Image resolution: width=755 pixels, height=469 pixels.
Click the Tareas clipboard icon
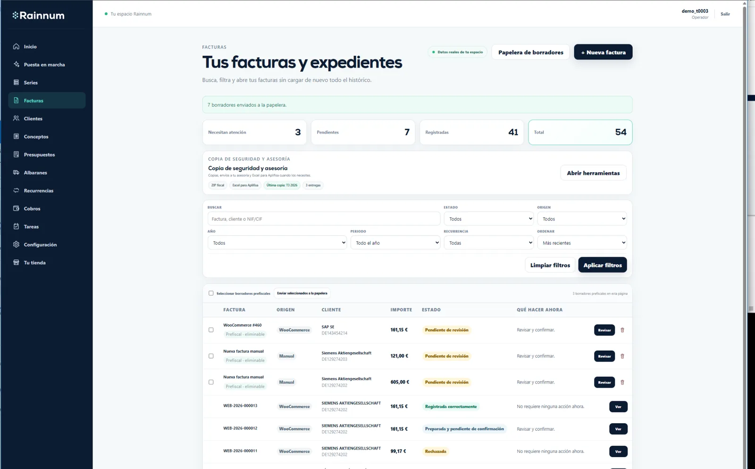click(16, 226)
